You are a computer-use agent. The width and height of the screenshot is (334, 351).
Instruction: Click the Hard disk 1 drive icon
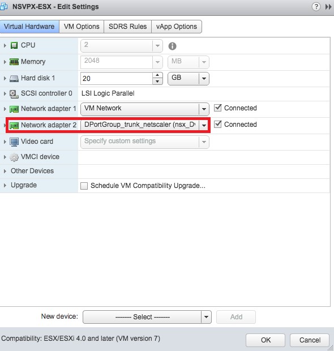coord(14,79)
